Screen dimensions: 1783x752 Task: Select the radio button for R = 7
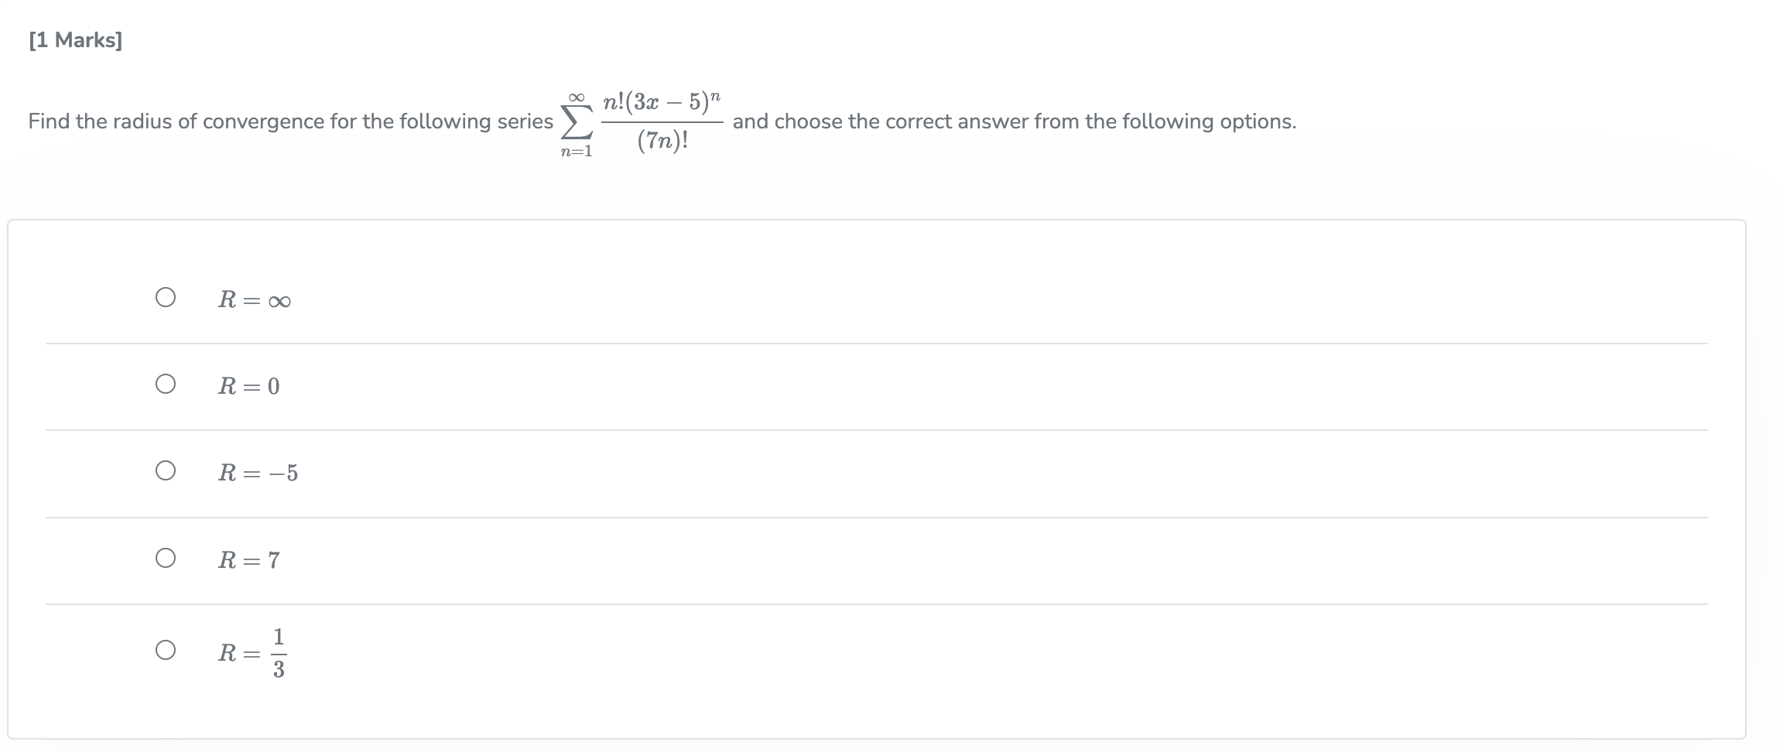click(165, 559)
